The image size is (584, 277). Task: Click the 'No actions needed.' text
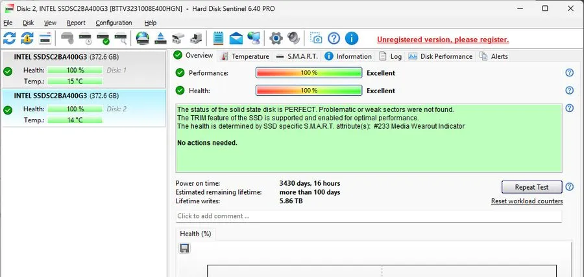[207, 142]
